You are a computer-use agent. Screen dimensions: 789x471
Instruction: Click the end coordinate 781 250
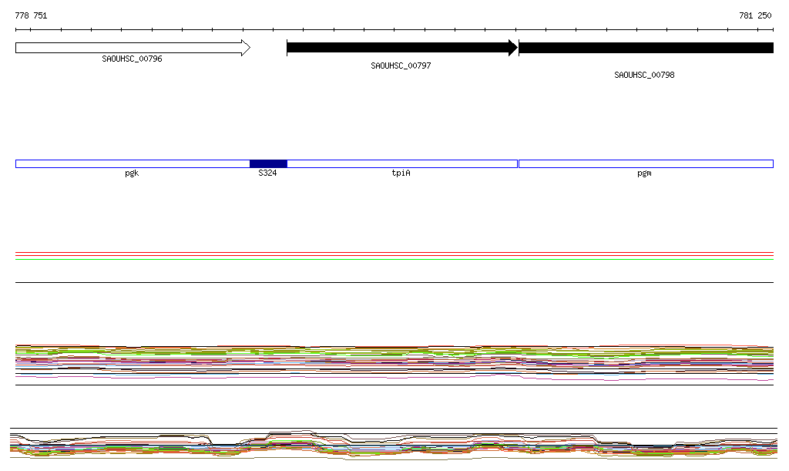tap(755, 15)
